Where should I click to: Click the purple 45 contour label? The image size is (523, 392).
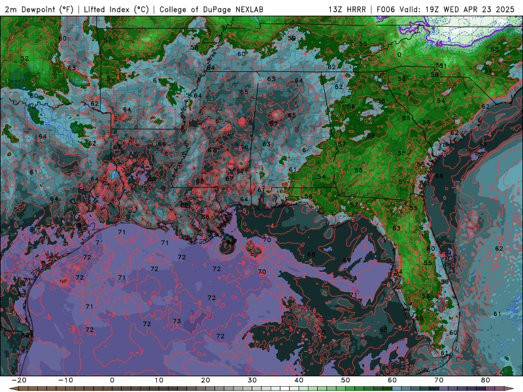click(x=439, y=44)
